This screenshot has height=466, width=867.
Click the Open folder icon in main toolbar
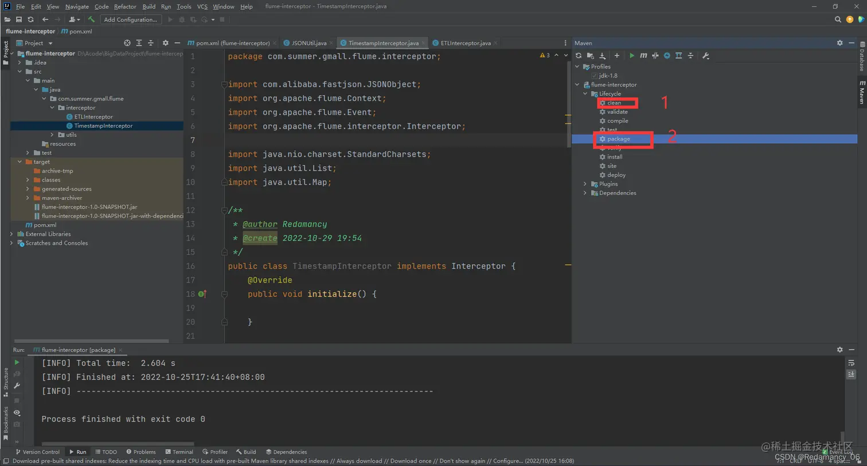7,19
